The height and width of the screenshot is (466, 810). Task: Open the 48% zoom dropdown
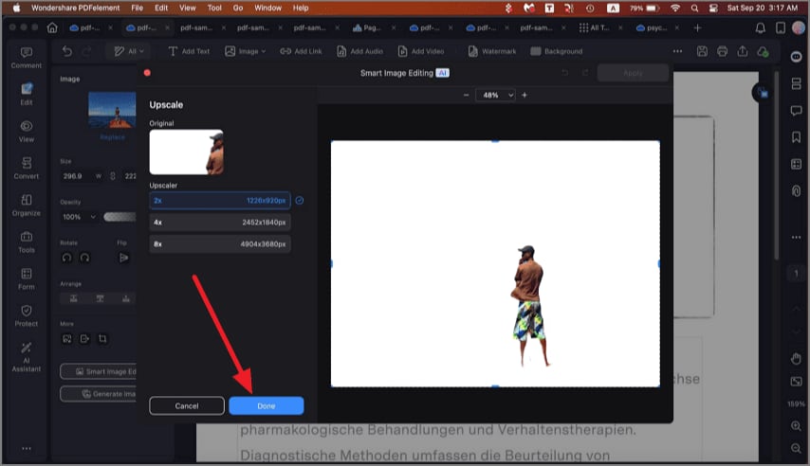496,95
